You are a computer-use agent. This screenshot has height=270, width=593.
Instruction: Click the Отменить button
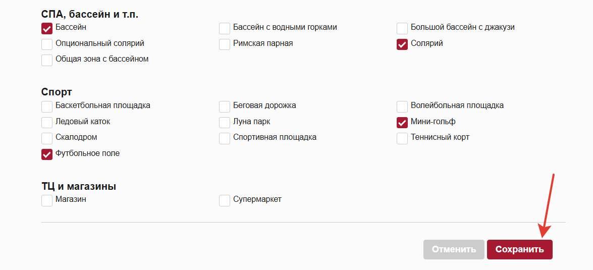tap(454, 249)
